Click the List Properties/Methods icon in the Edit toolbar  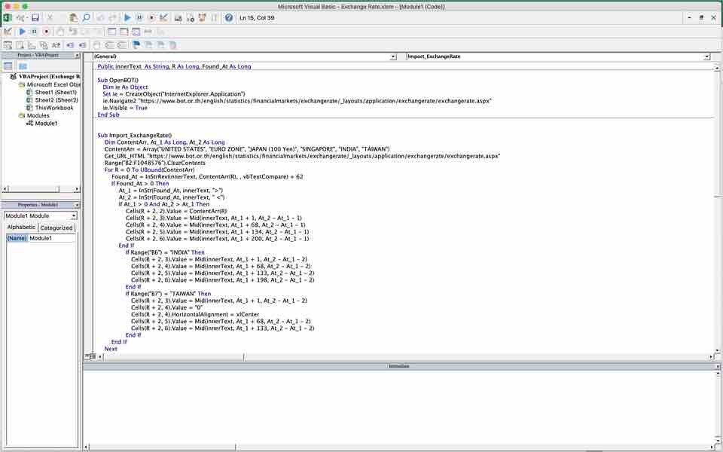[x=8, y=45]
